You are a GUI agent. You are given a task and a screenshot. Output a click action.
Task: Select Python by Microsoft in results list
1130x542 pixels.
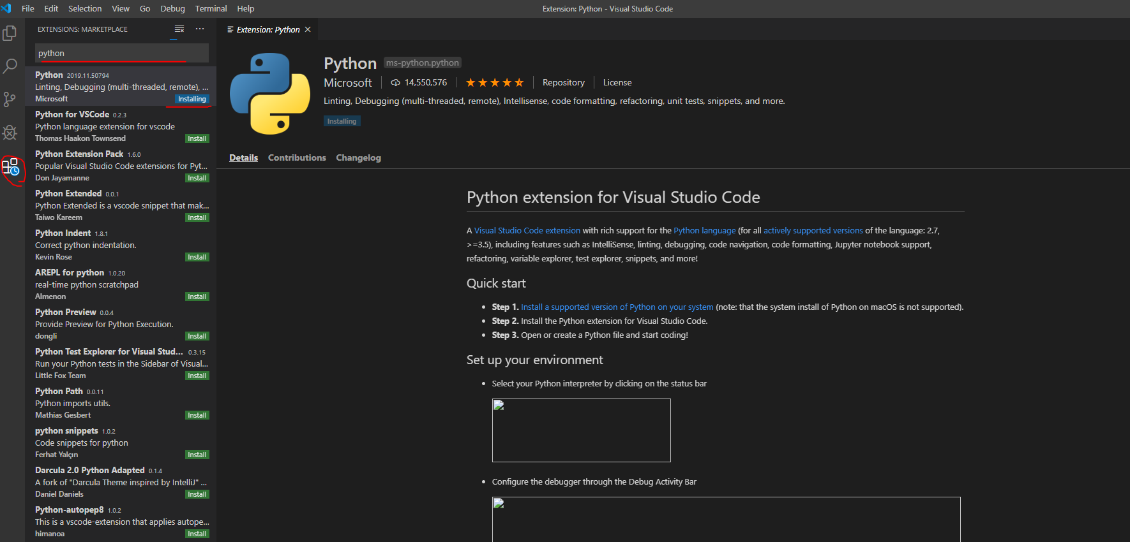click(x=121, y=86)
